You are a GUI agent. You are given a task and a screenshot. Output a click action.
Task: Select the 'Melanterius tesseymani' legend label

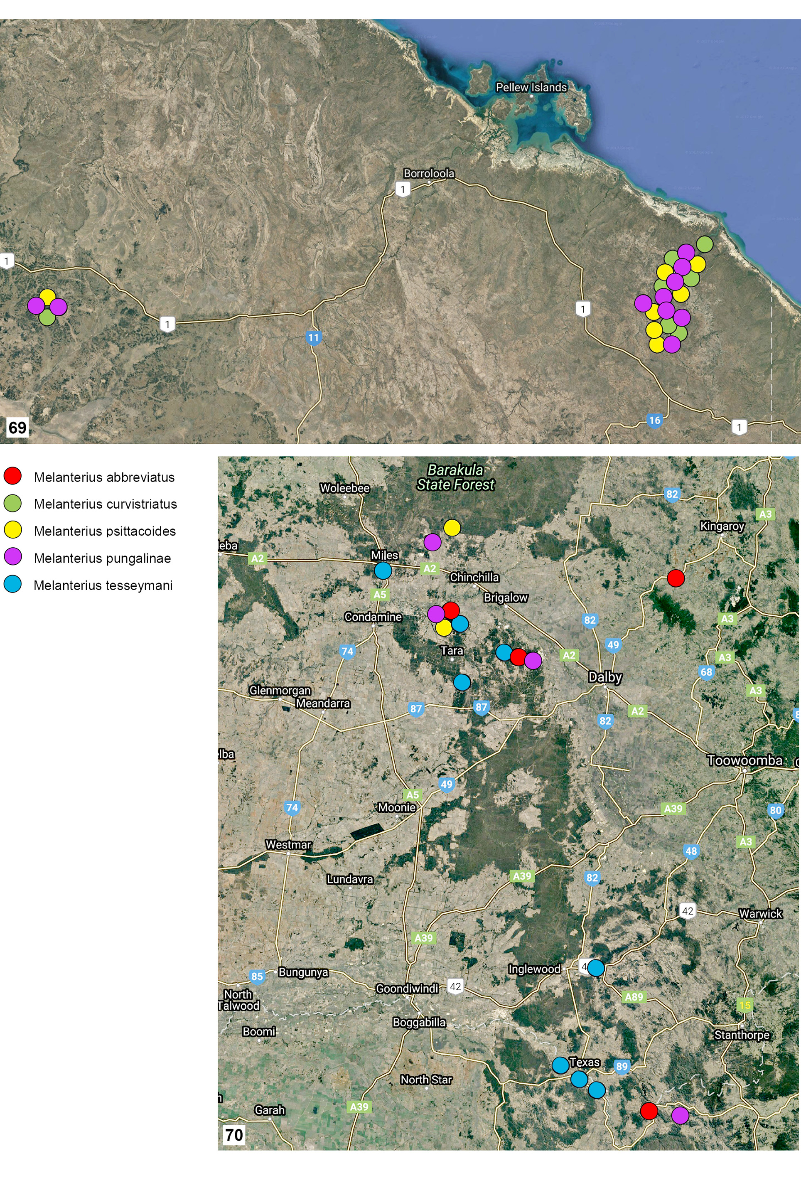tap(103, 585)
